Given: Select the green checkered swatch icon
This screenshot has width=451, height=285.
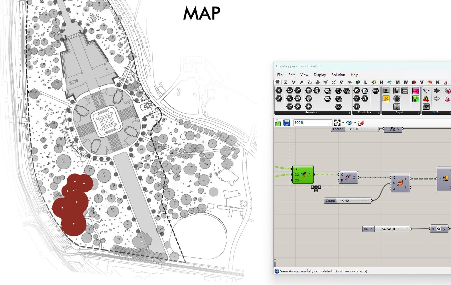Looking at the screenshot, I should pos(416,99).
